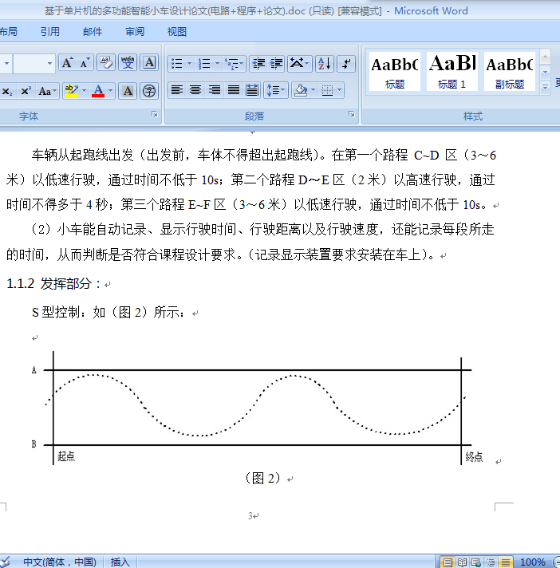Toggle Superscript formatting
The image size is (560, 568).
pyautogui.click(x=26, y=91)
